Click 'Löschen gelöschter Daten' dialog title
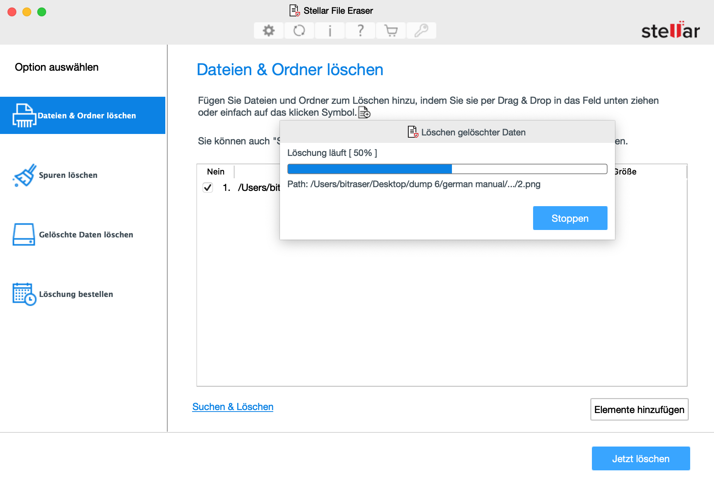Image resolution: width=714 pixels, height=483 pixels. (473, 132)
